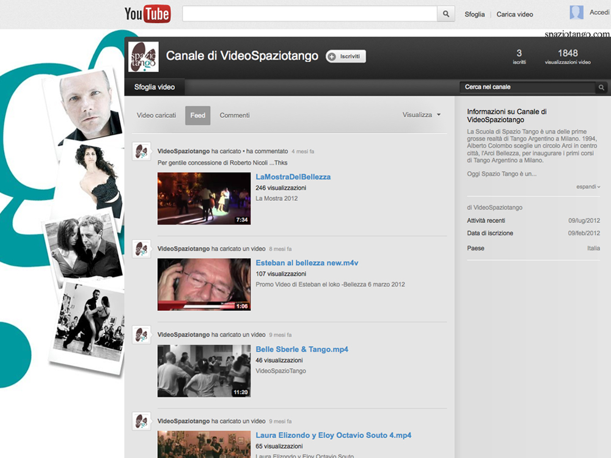Open Laura Elizondo y Eloy Octavio Souto 4.mp4 link
The height and width of the screenshot is (458, 611).
333,435
